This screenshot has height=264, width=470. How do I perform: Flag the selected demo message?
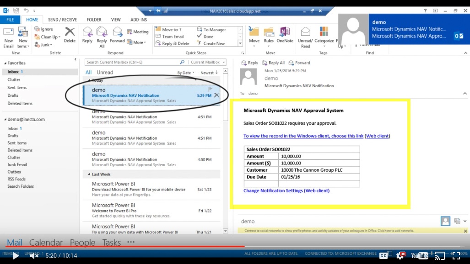click(x=211, y=89)
